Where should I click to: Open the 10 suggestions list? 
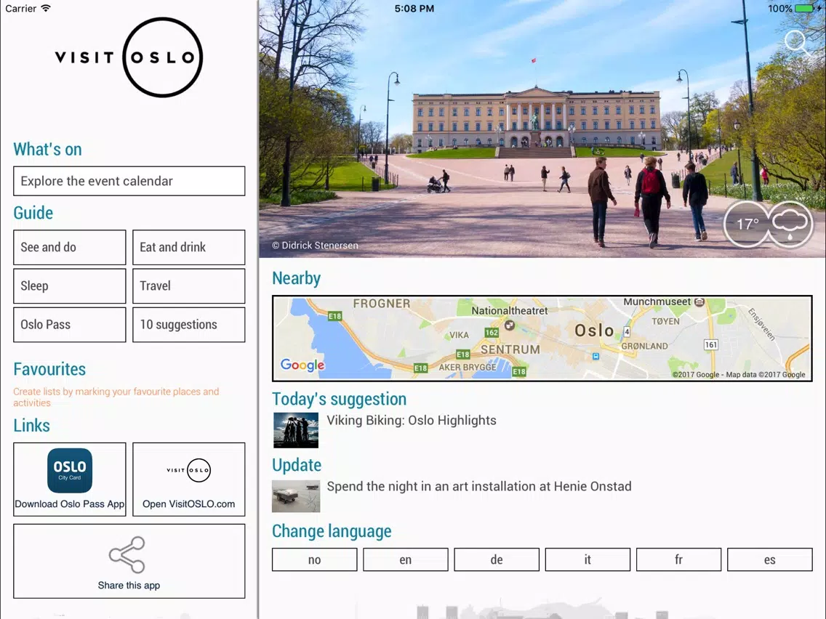click(188, 325)
